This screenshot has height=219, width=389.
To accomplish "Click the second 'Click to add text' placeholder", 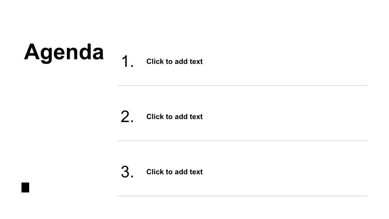I will click(174, 116).
